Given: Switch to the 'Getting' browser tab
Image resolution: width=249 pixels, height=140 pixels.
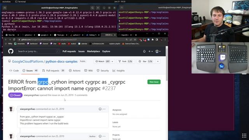Looking at the screenshot, I should (93, 35).
